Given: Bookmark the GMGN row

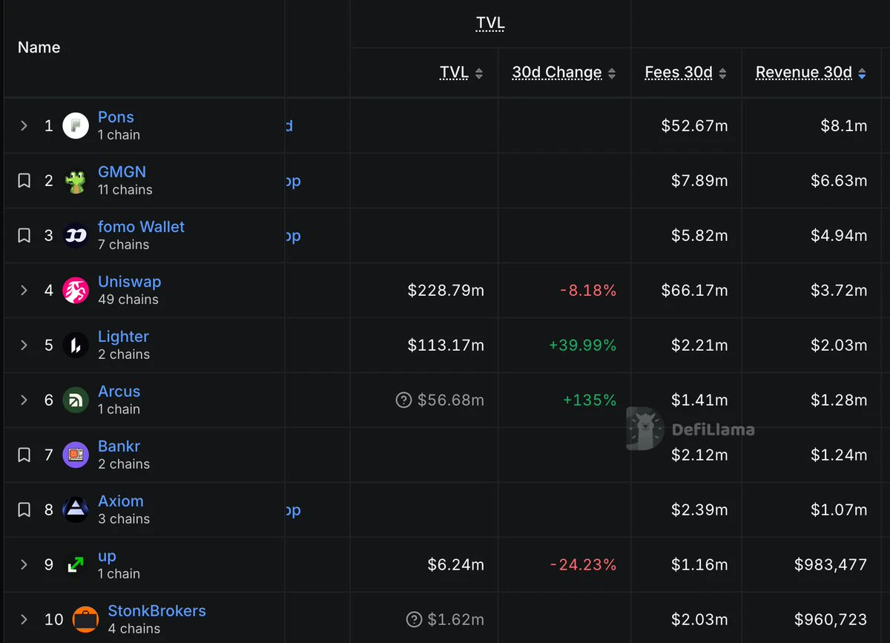Looking at the screenshot, I should (x=24, y=181).
